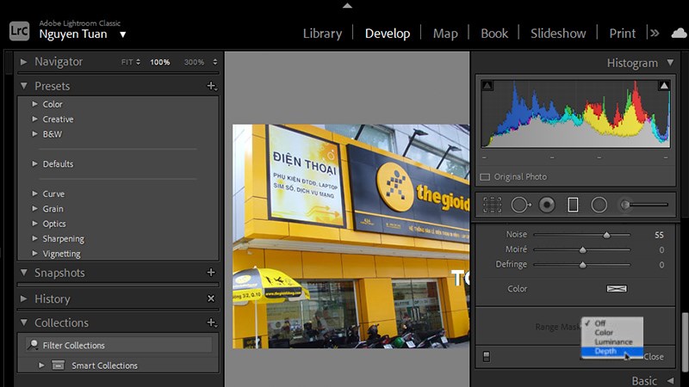This screenshot has height=387, width=689.
Task: Select the Graduated Filter tool icon
Action: point(573,205)
